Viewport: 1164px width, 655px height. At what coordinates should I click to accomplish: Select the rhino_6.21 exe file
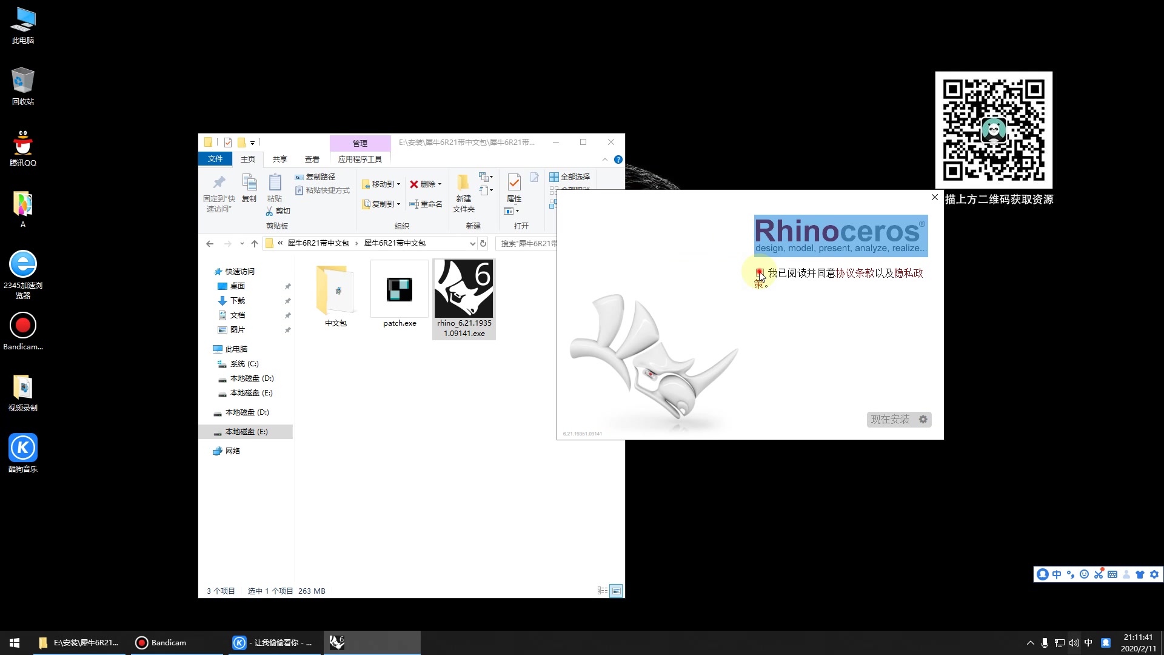point(464,299)
